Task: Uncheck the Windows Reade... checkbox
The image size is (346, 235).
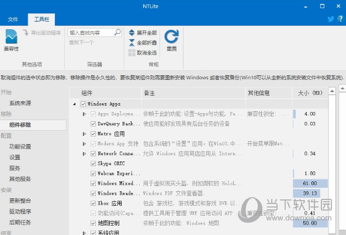Action: pos(93,193)
